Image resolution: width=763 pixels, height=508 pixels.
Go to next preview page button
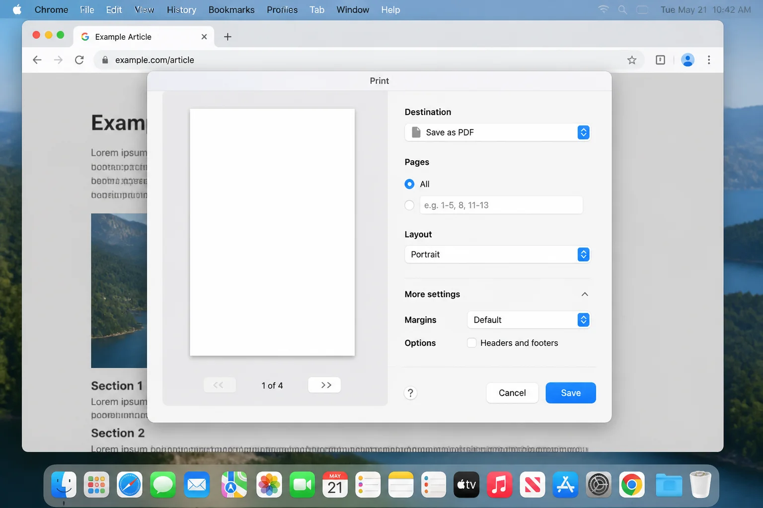[324, 385]
